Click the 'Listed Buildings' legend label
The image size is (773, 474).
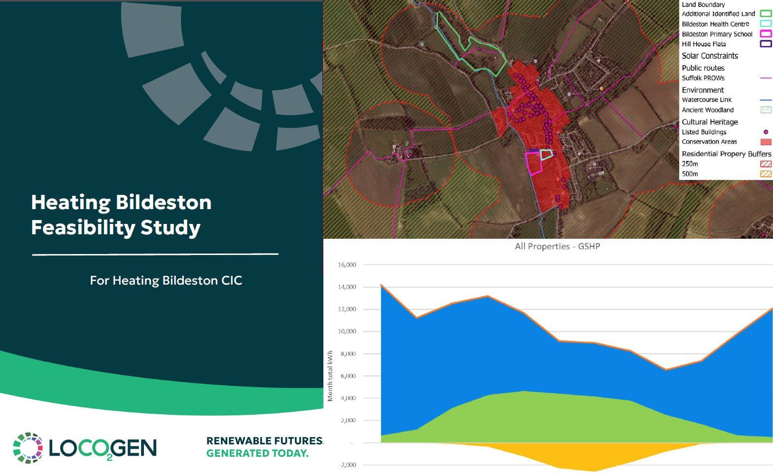coord(704,132)
